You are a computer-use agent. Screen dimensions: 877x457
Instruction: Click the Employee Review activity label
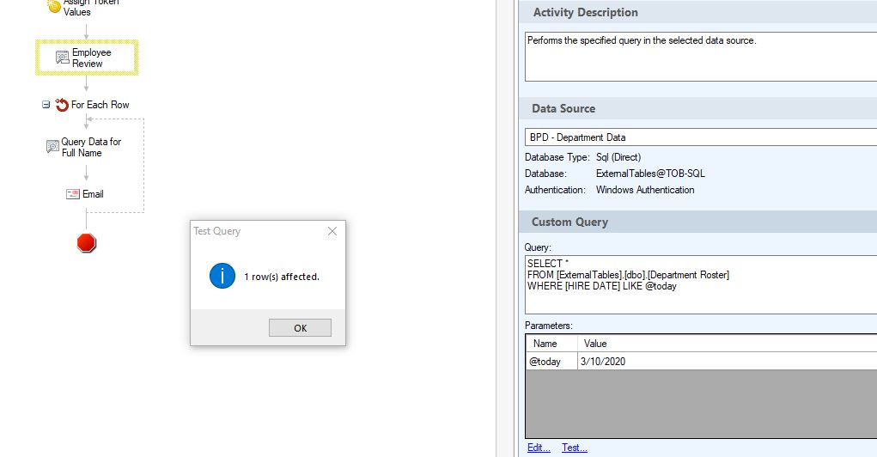point(92,58)
